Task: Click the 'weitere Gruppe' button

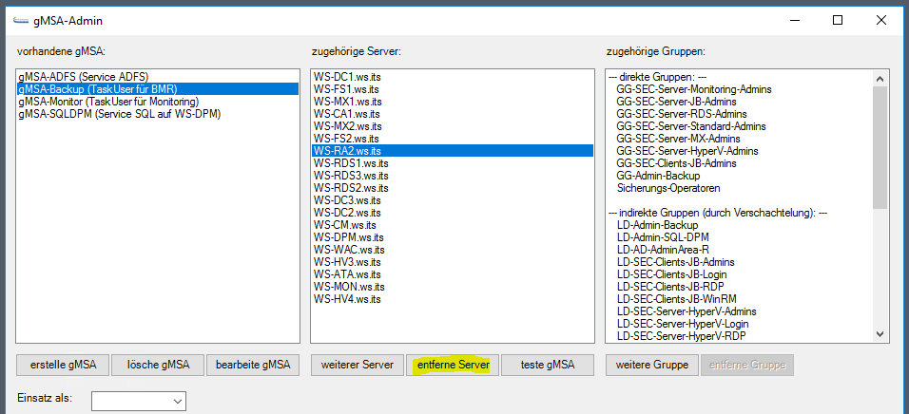Action: [652, 365]
